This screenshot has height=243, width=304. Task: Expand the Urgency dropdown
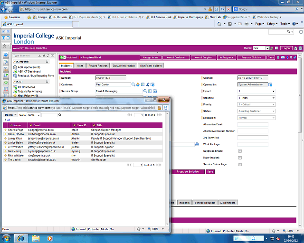point(256,97)
